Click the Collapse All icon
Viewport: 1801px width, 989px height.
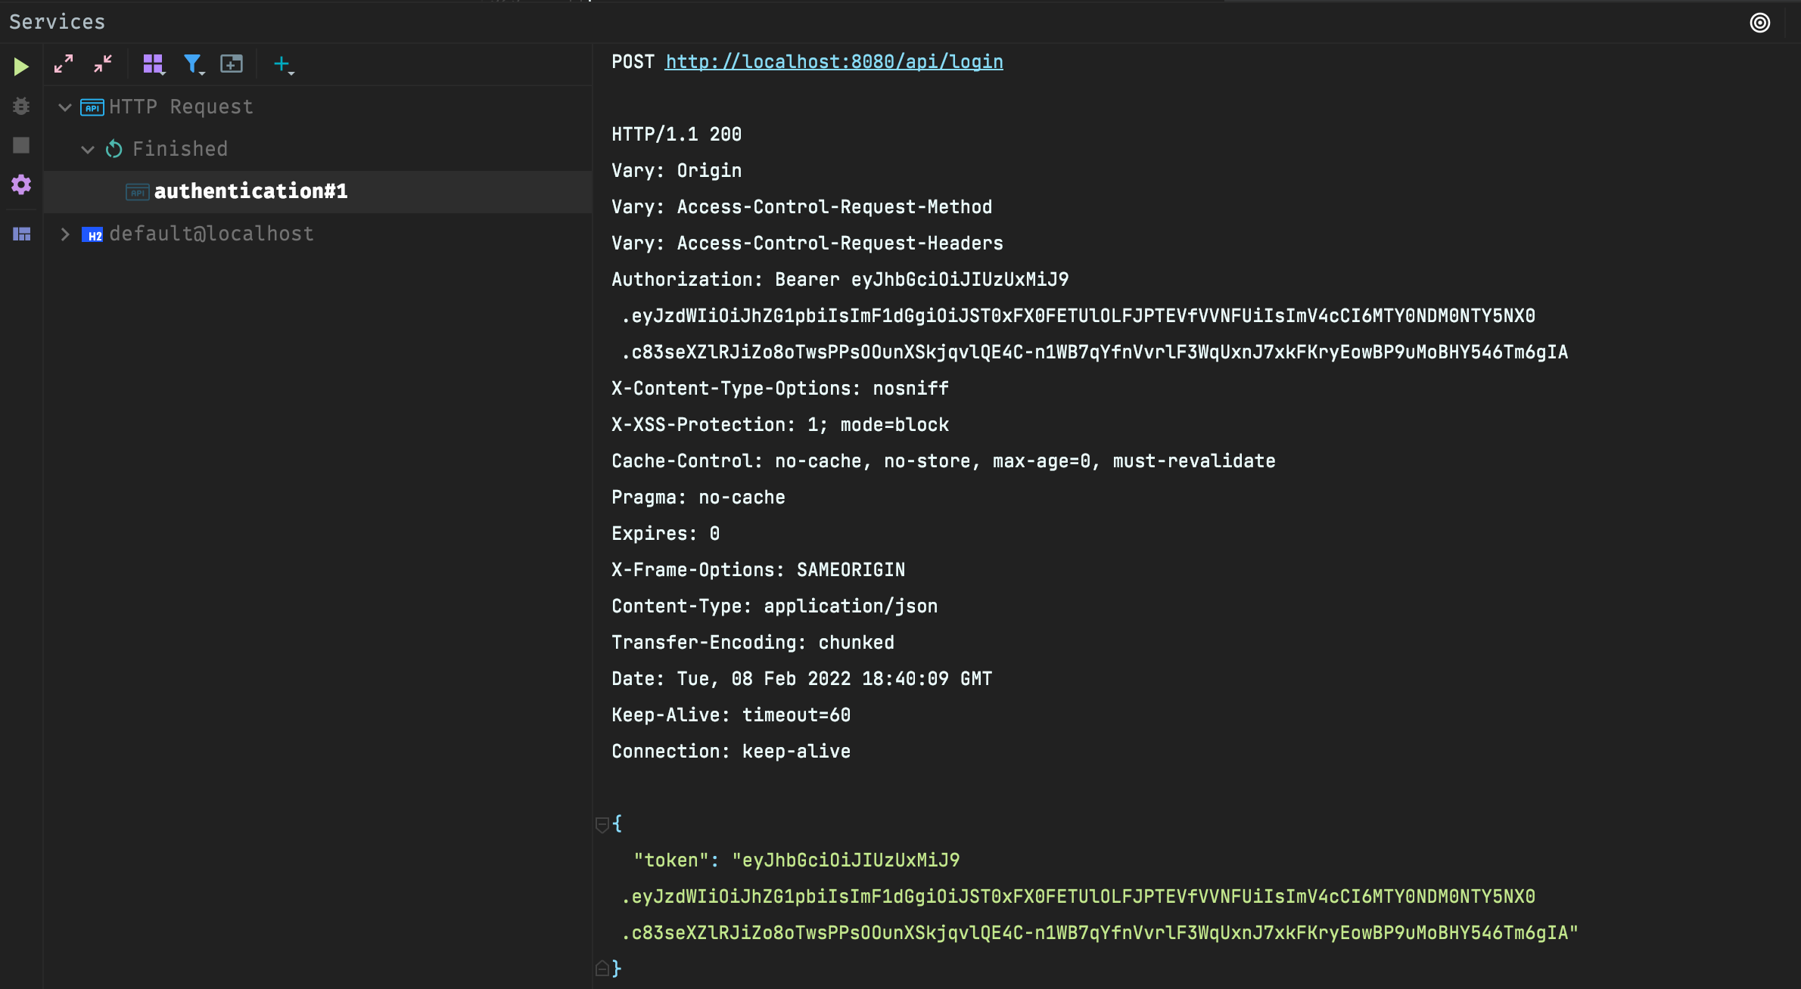tap(103, 64)
